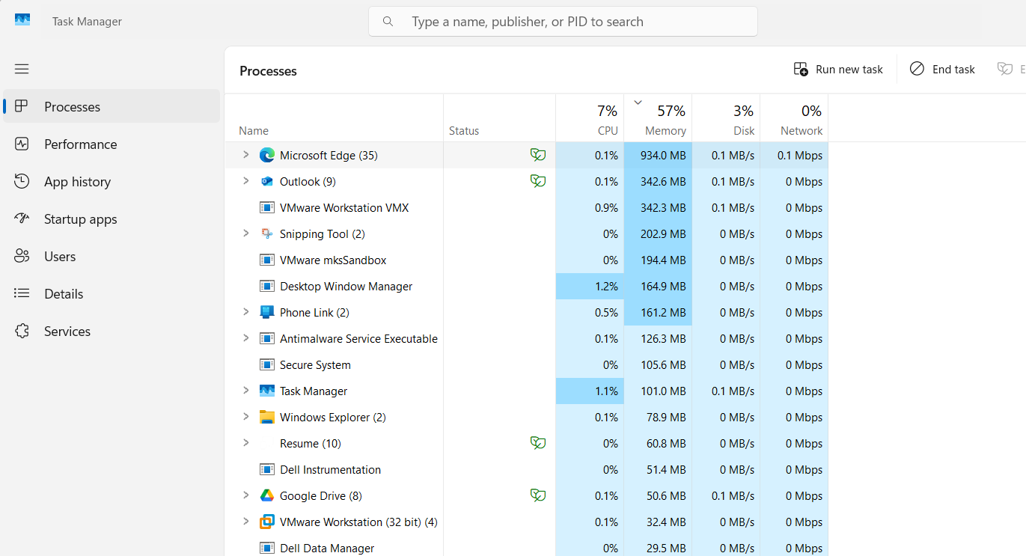The image size is (1026, 556).
Task: Select the Secure System memory value 105.6 MB
Action: (x=664, y=364)
